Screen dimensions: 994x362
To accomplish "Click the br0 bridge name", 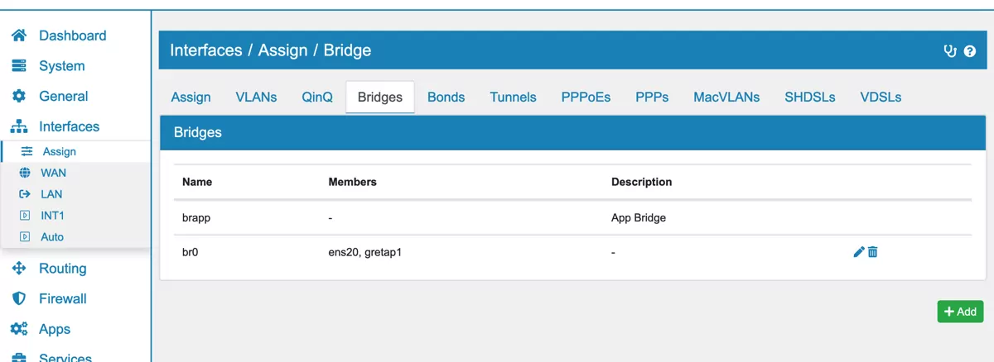I will click(191, 252).
